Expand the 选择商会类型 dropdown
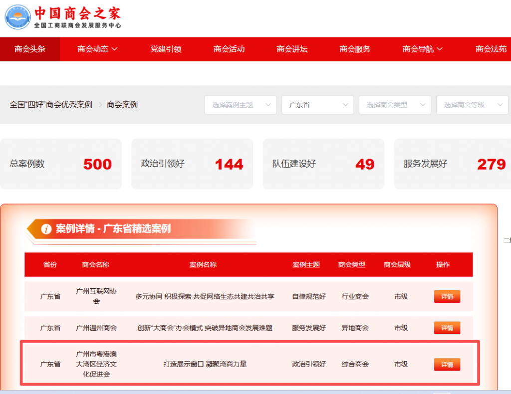Screen dimensions: 511x394 point(395,105)
